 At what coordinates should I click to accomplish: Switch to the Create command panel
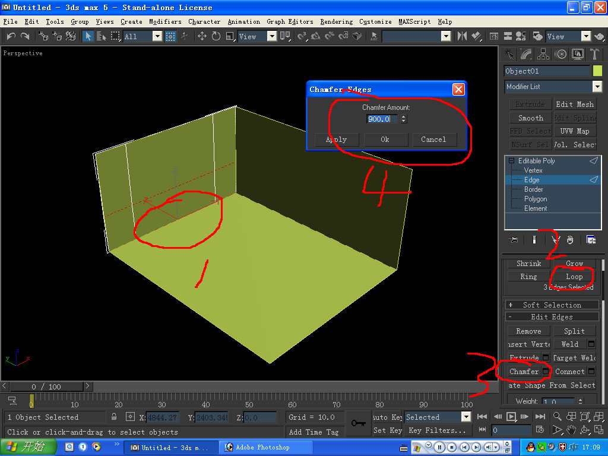pyautogui.click(x=509, y=54)
